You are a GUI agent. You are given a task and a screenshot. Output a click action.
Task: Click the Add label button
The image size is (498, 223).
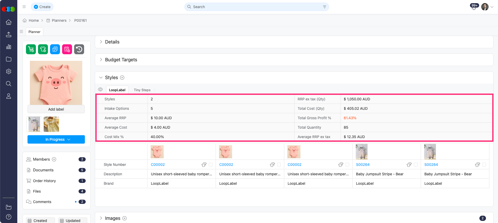56,109
